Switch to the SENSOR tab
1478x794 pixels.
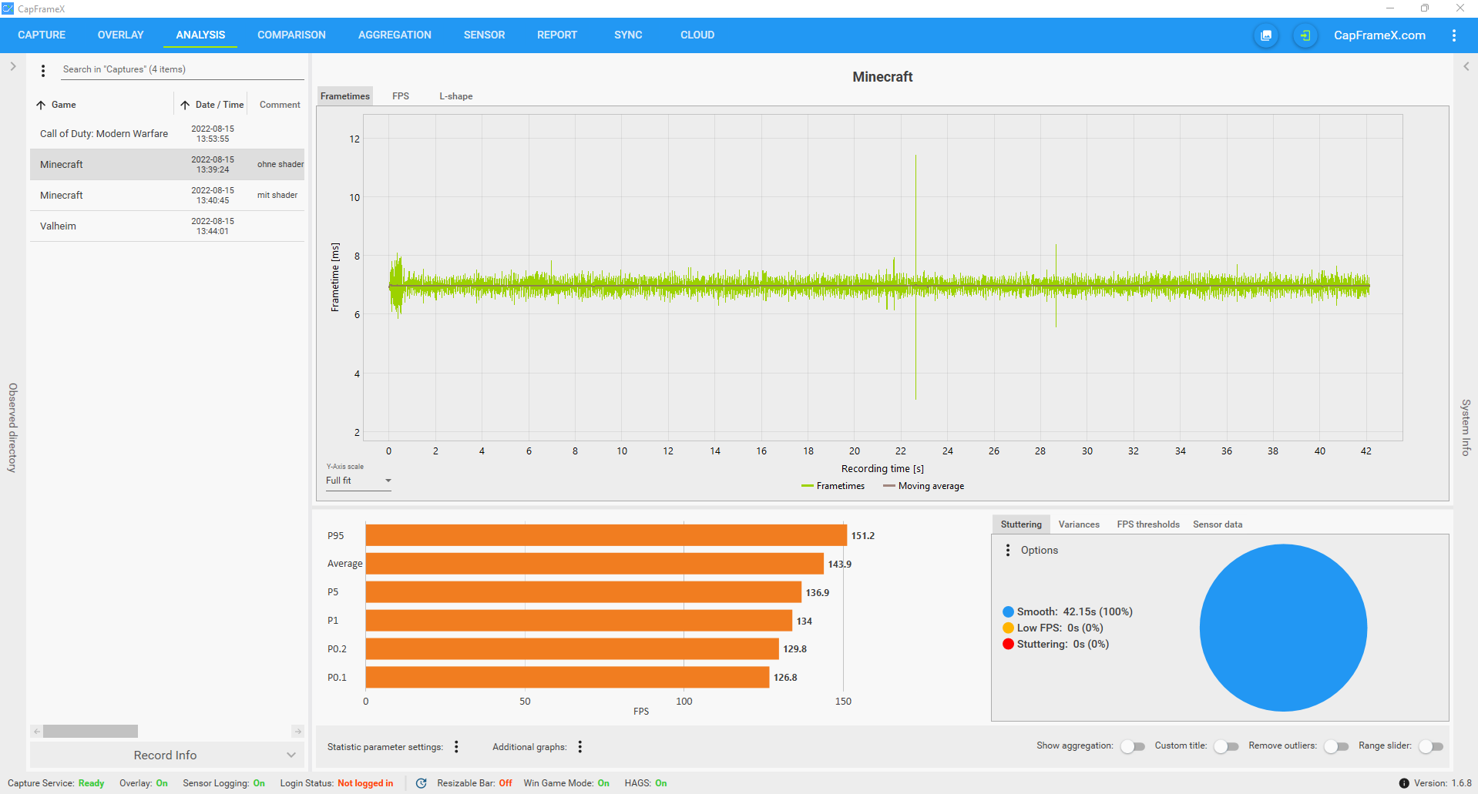pyautogui.click(x=484, y=35)
